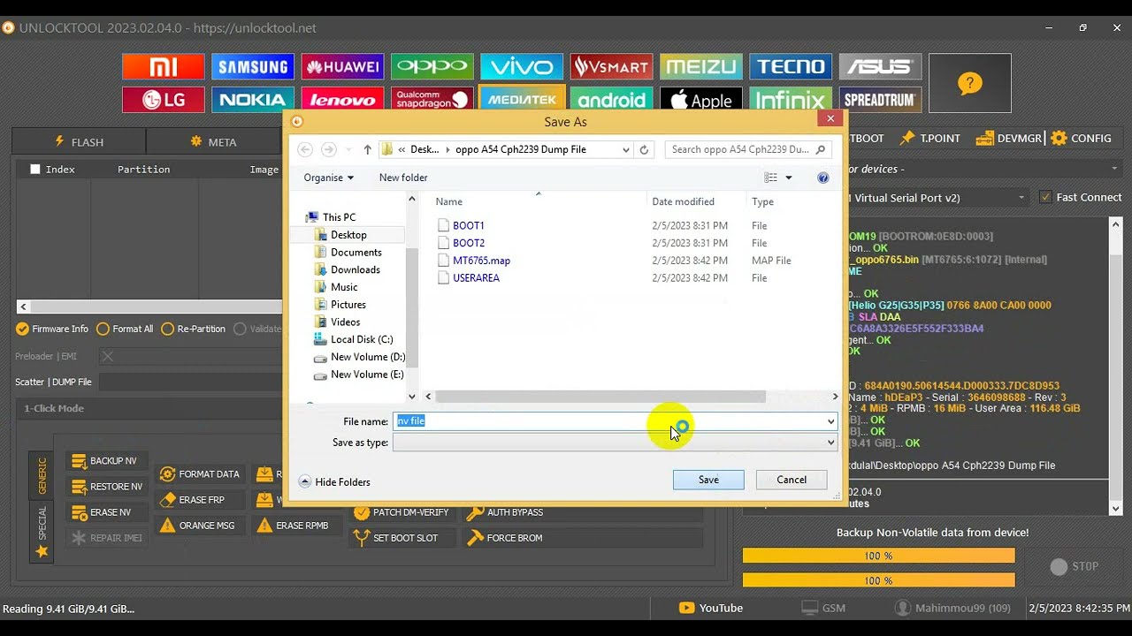Select the Apple brand icon

tap(701, 99)
